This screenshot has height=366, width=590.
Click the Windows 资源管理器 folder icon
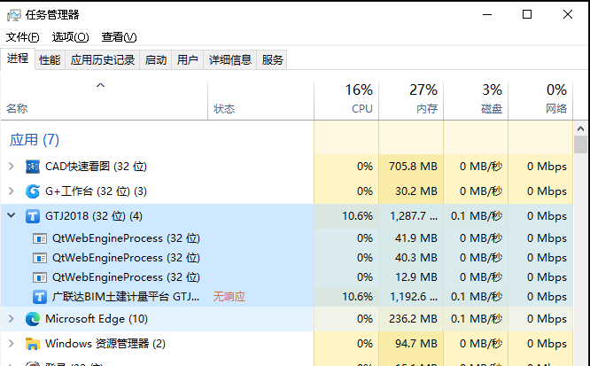click(33, 344)
